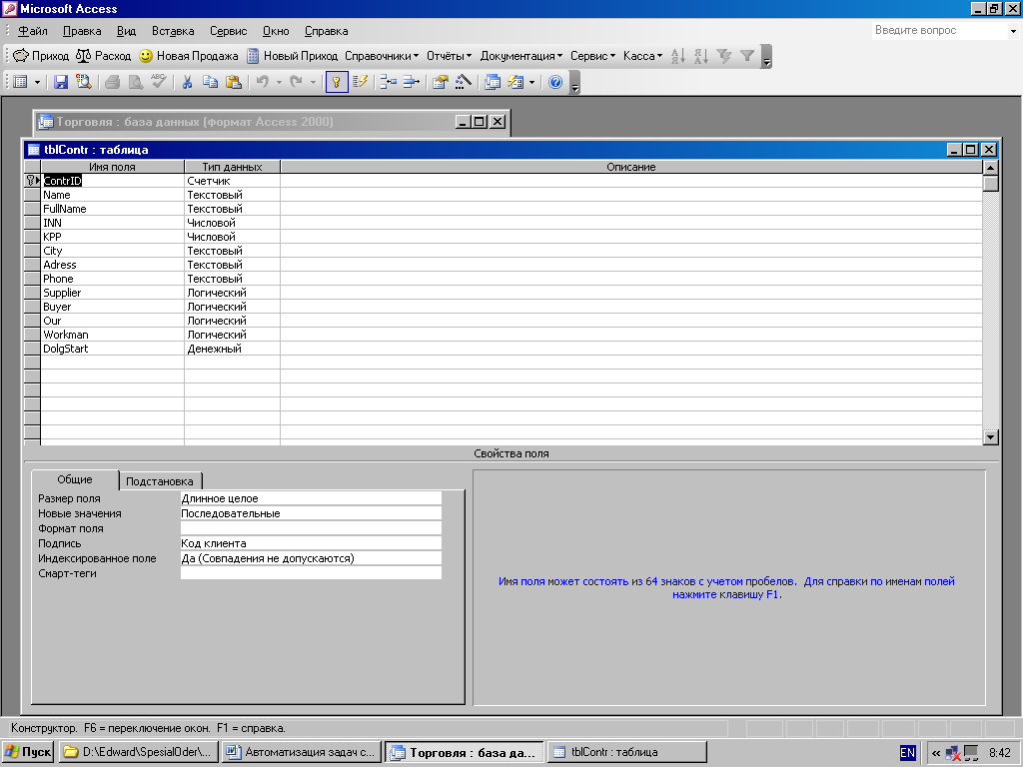
Task: Switch to D:\Edward\SpesialOder folder taskbar button
Action: (138, 752)
